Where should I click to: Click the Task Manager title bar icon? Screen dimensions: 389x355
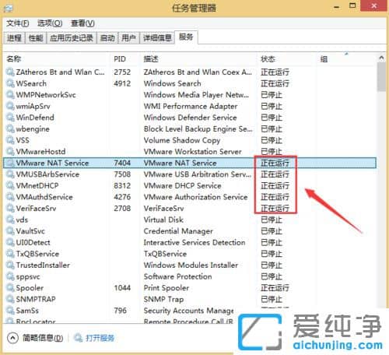tap(8, 9)
